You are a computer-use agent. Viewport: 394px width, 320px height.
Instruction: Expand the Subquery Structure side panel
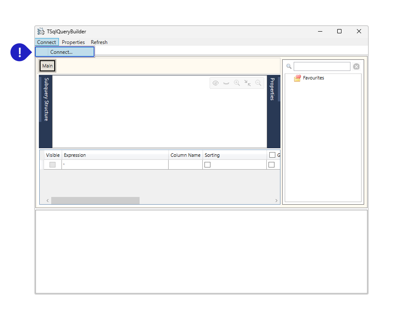coord(46,99)
